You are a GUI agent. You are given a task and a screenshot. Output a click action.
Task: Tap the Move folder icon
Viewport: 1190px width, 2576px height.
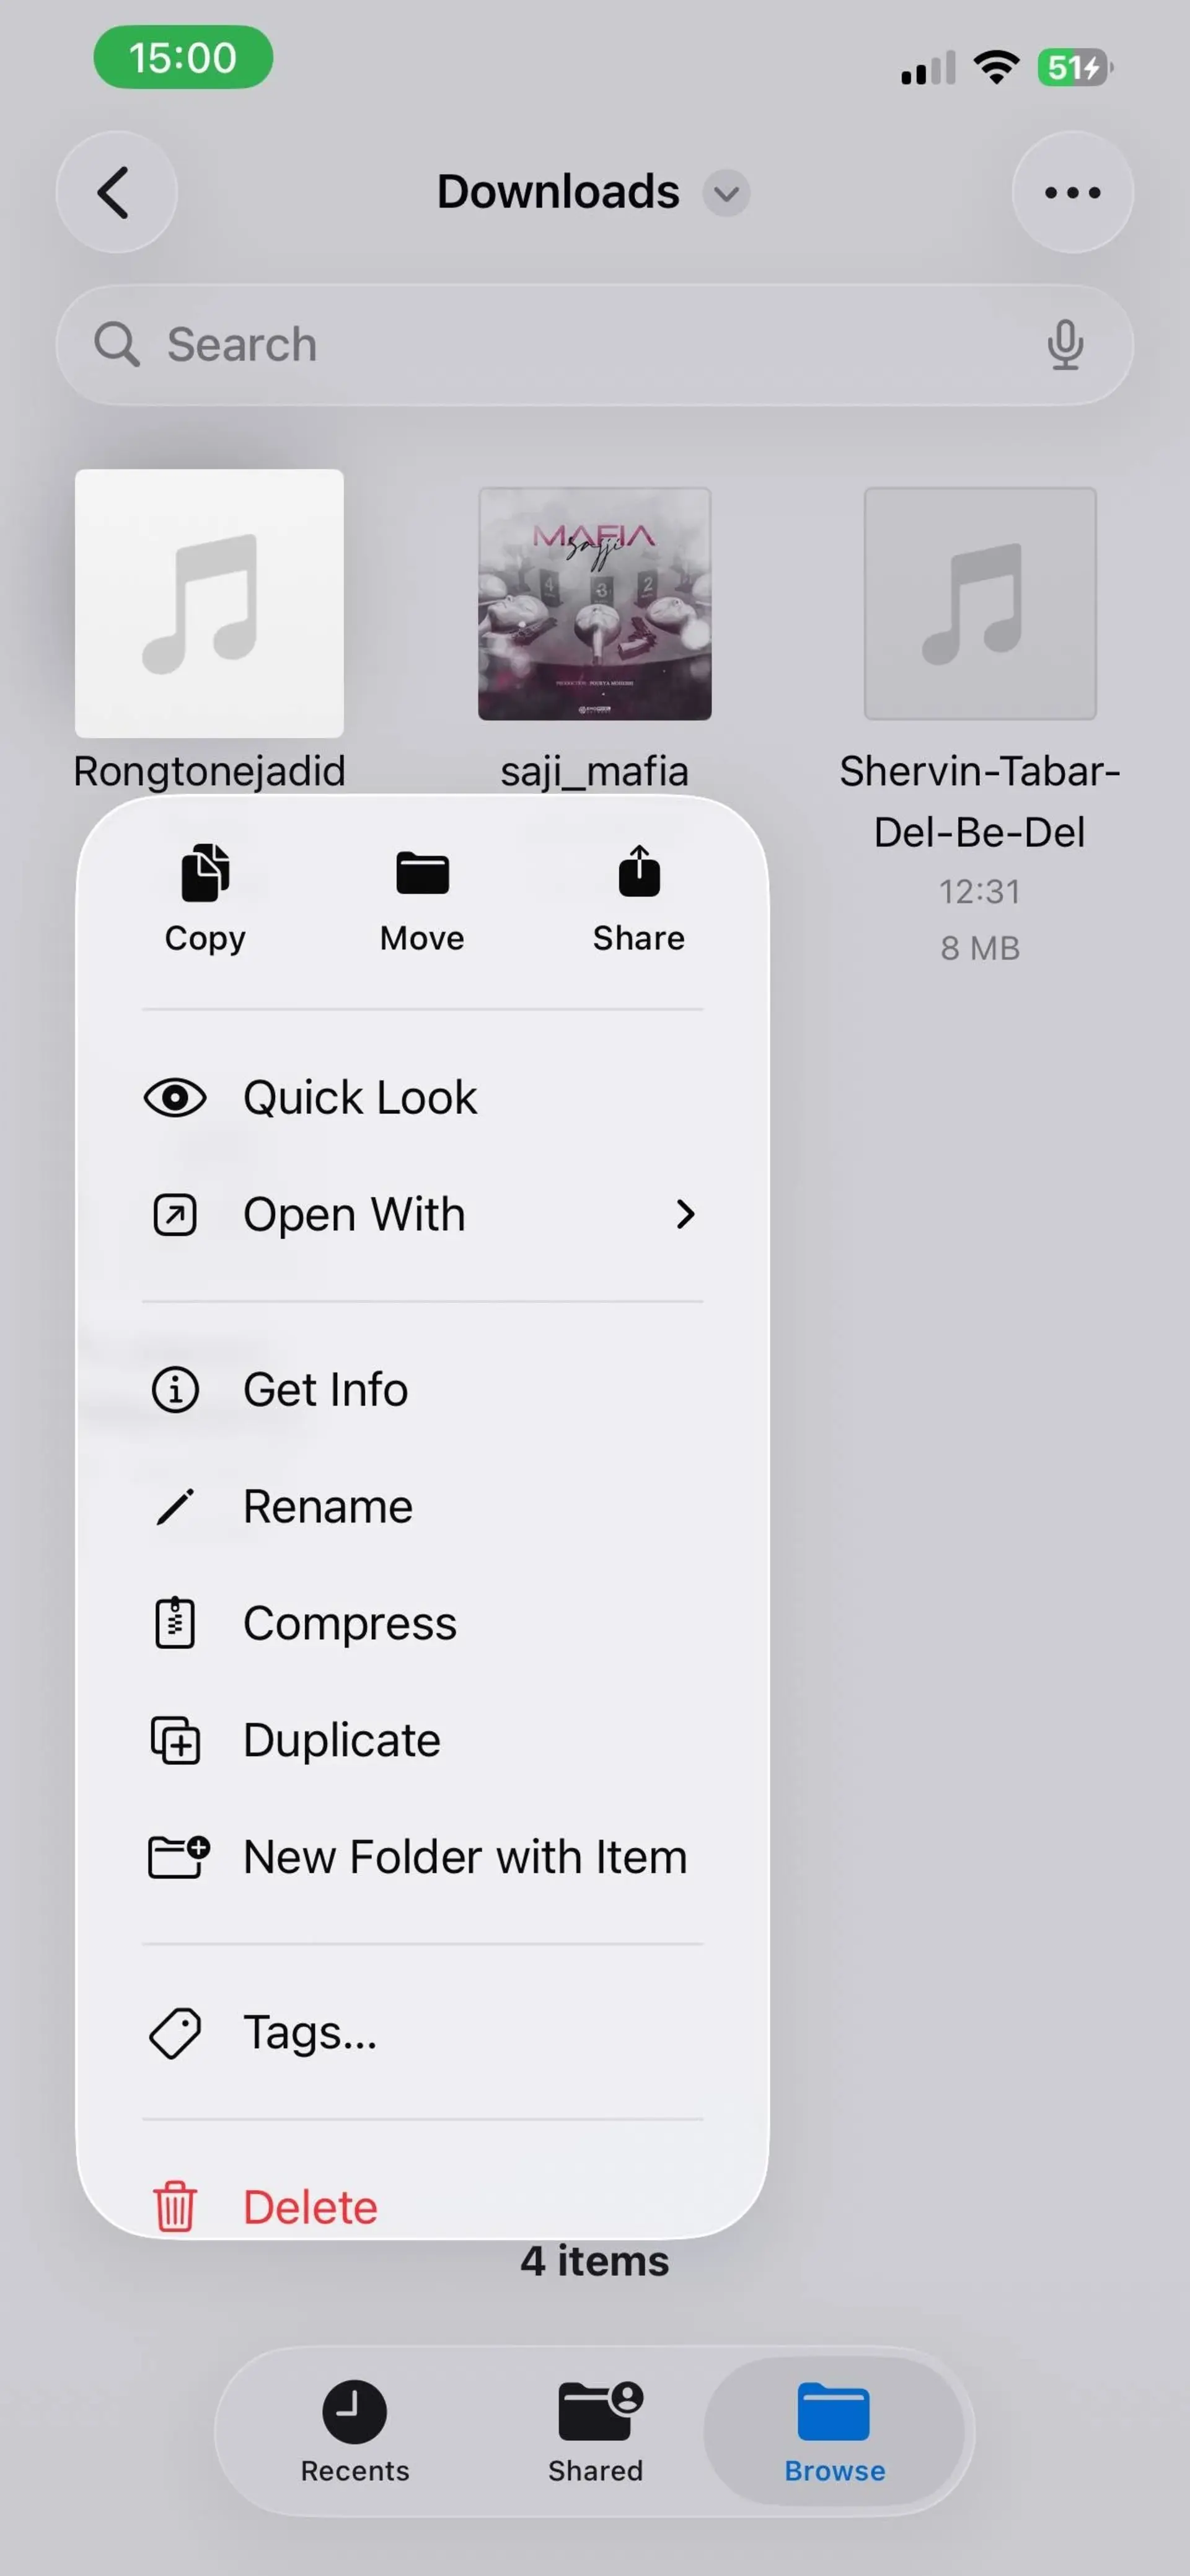click(x=421, y=873)
